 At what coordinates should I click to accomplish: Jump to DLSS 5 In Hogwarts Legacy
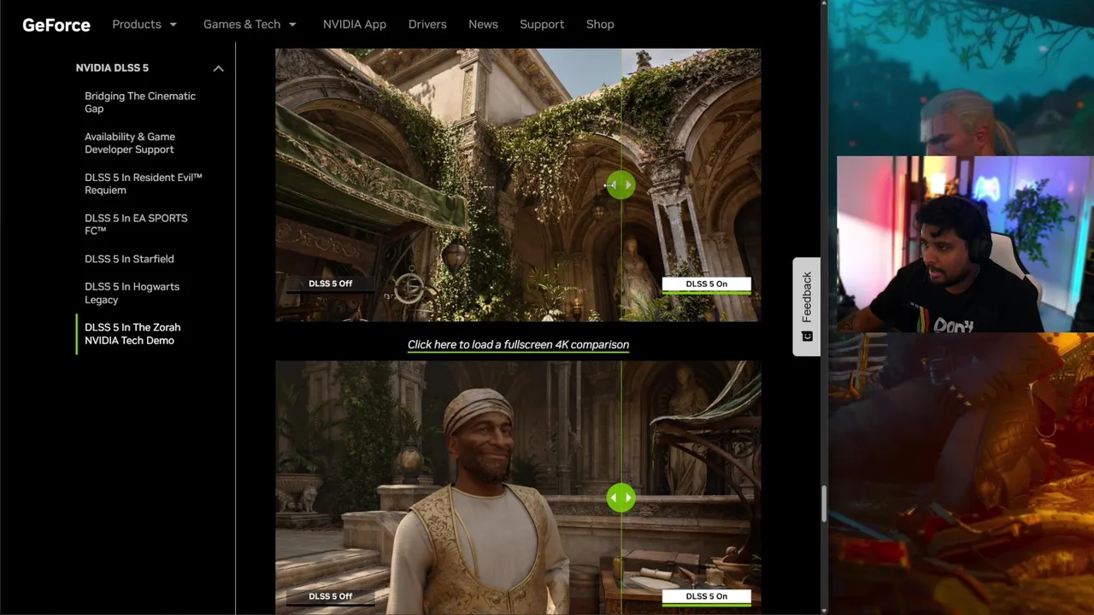click(132, 293)
